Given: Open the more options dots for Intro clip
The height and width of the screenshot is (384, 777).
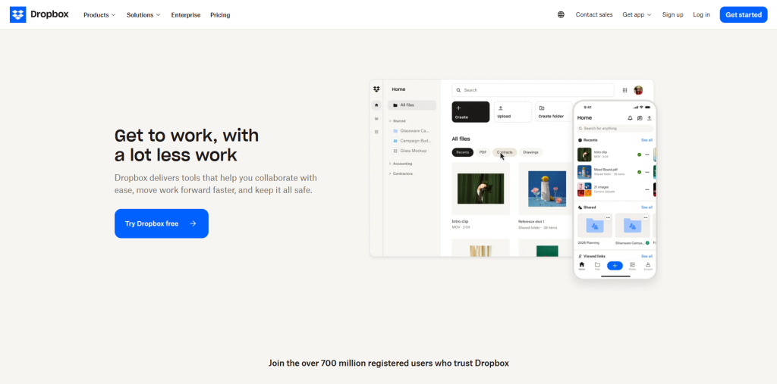Looking at the screenshot, I should click(x=646, y=155).
